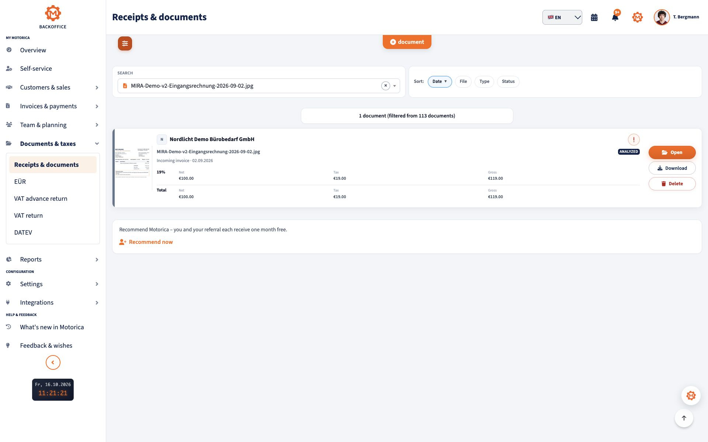This screenshot has width=708, height=442.
Task: Open T. Bergmann profile avatar
Action: [x=662, y=17]
